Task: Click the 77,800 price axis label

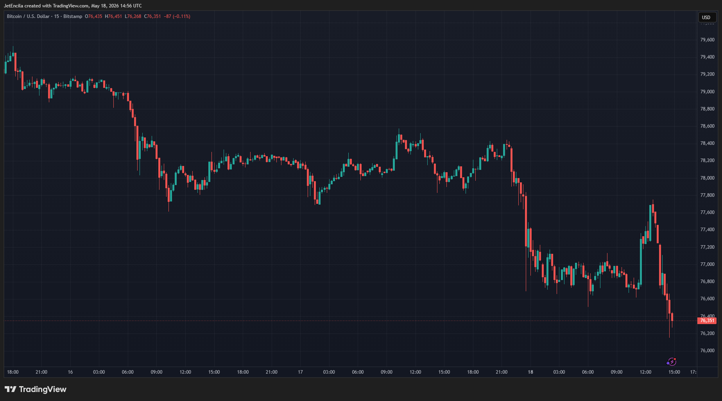Action: pyautogui.click(x=707, y=195)
